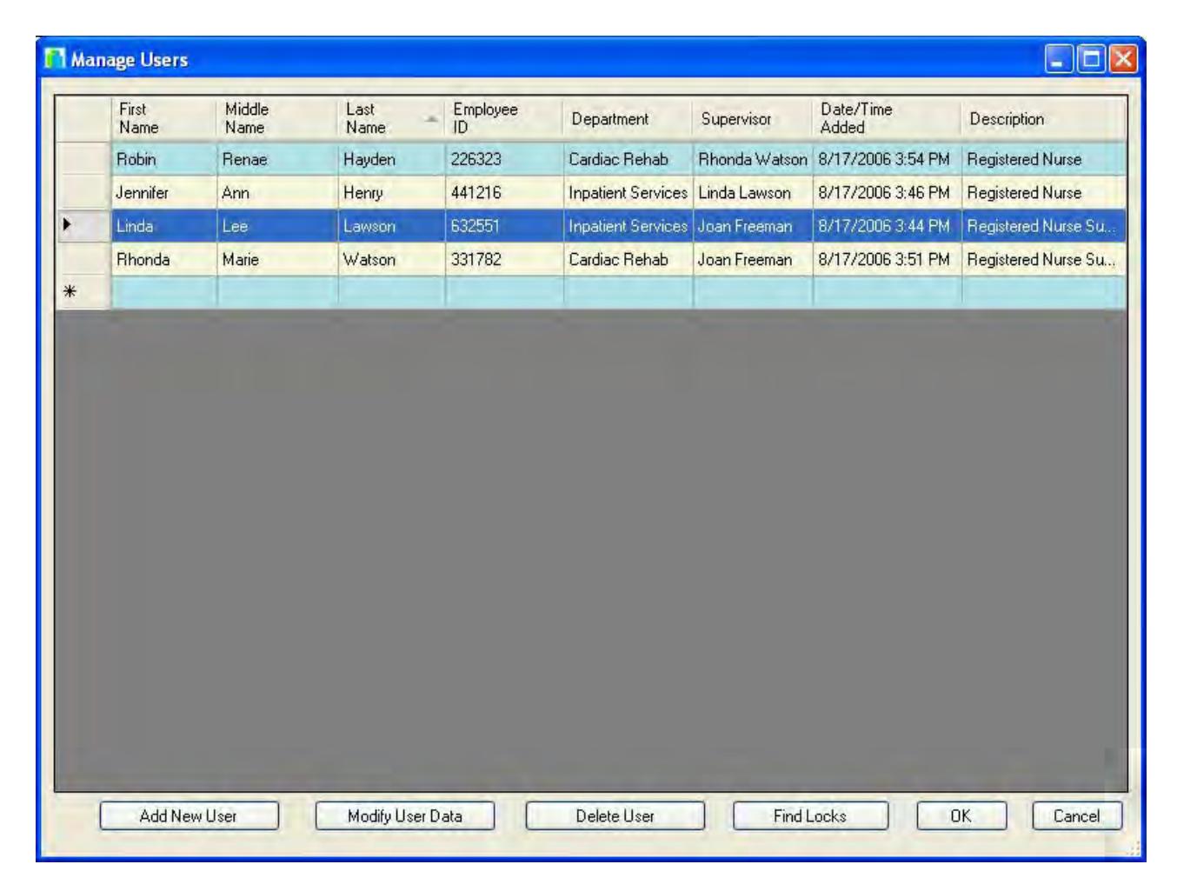
Task: Click employee ID 331782
Action: [x=504, y=259]
